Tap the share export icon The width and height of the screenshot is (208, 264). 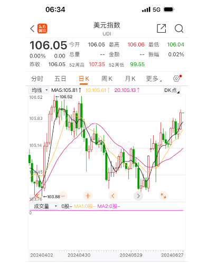[162, 29]
